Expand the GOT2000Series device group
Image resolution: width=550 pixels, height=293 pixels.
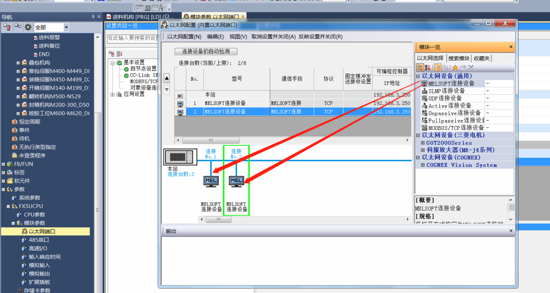click(423, 143)
